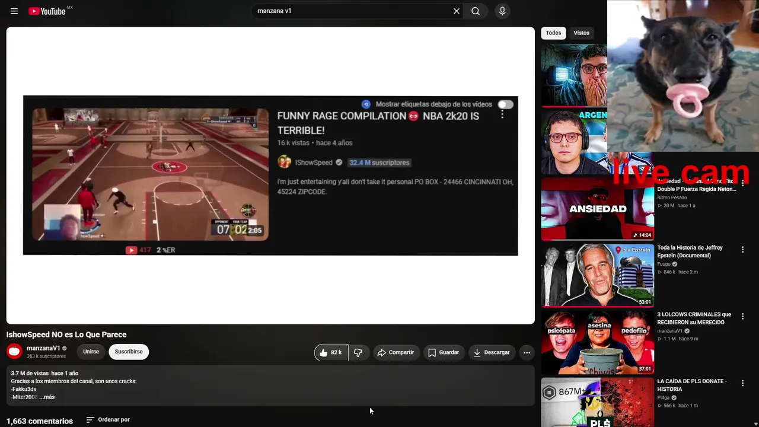Click the '14:04' duration badge
The image size is (759, 427).
pyautogui.click(x=642, y=235)
